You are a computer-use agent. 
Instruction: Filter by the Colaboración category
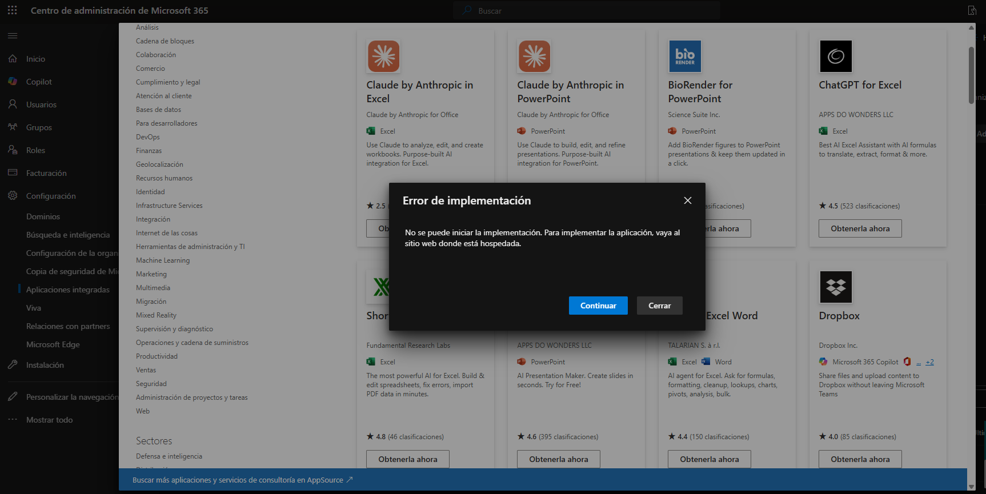[x=156, y=55]
